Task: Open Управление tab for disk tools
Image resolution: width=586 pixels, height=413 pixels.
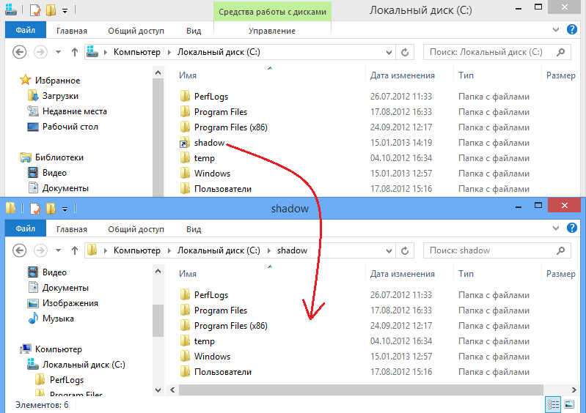Action: pos(272,31)
